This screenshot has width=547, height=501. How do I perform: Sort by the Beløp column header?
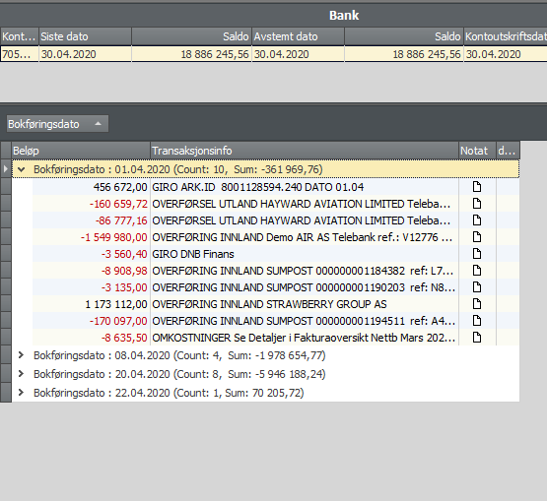pyautogui.click(x=81, y=151)
